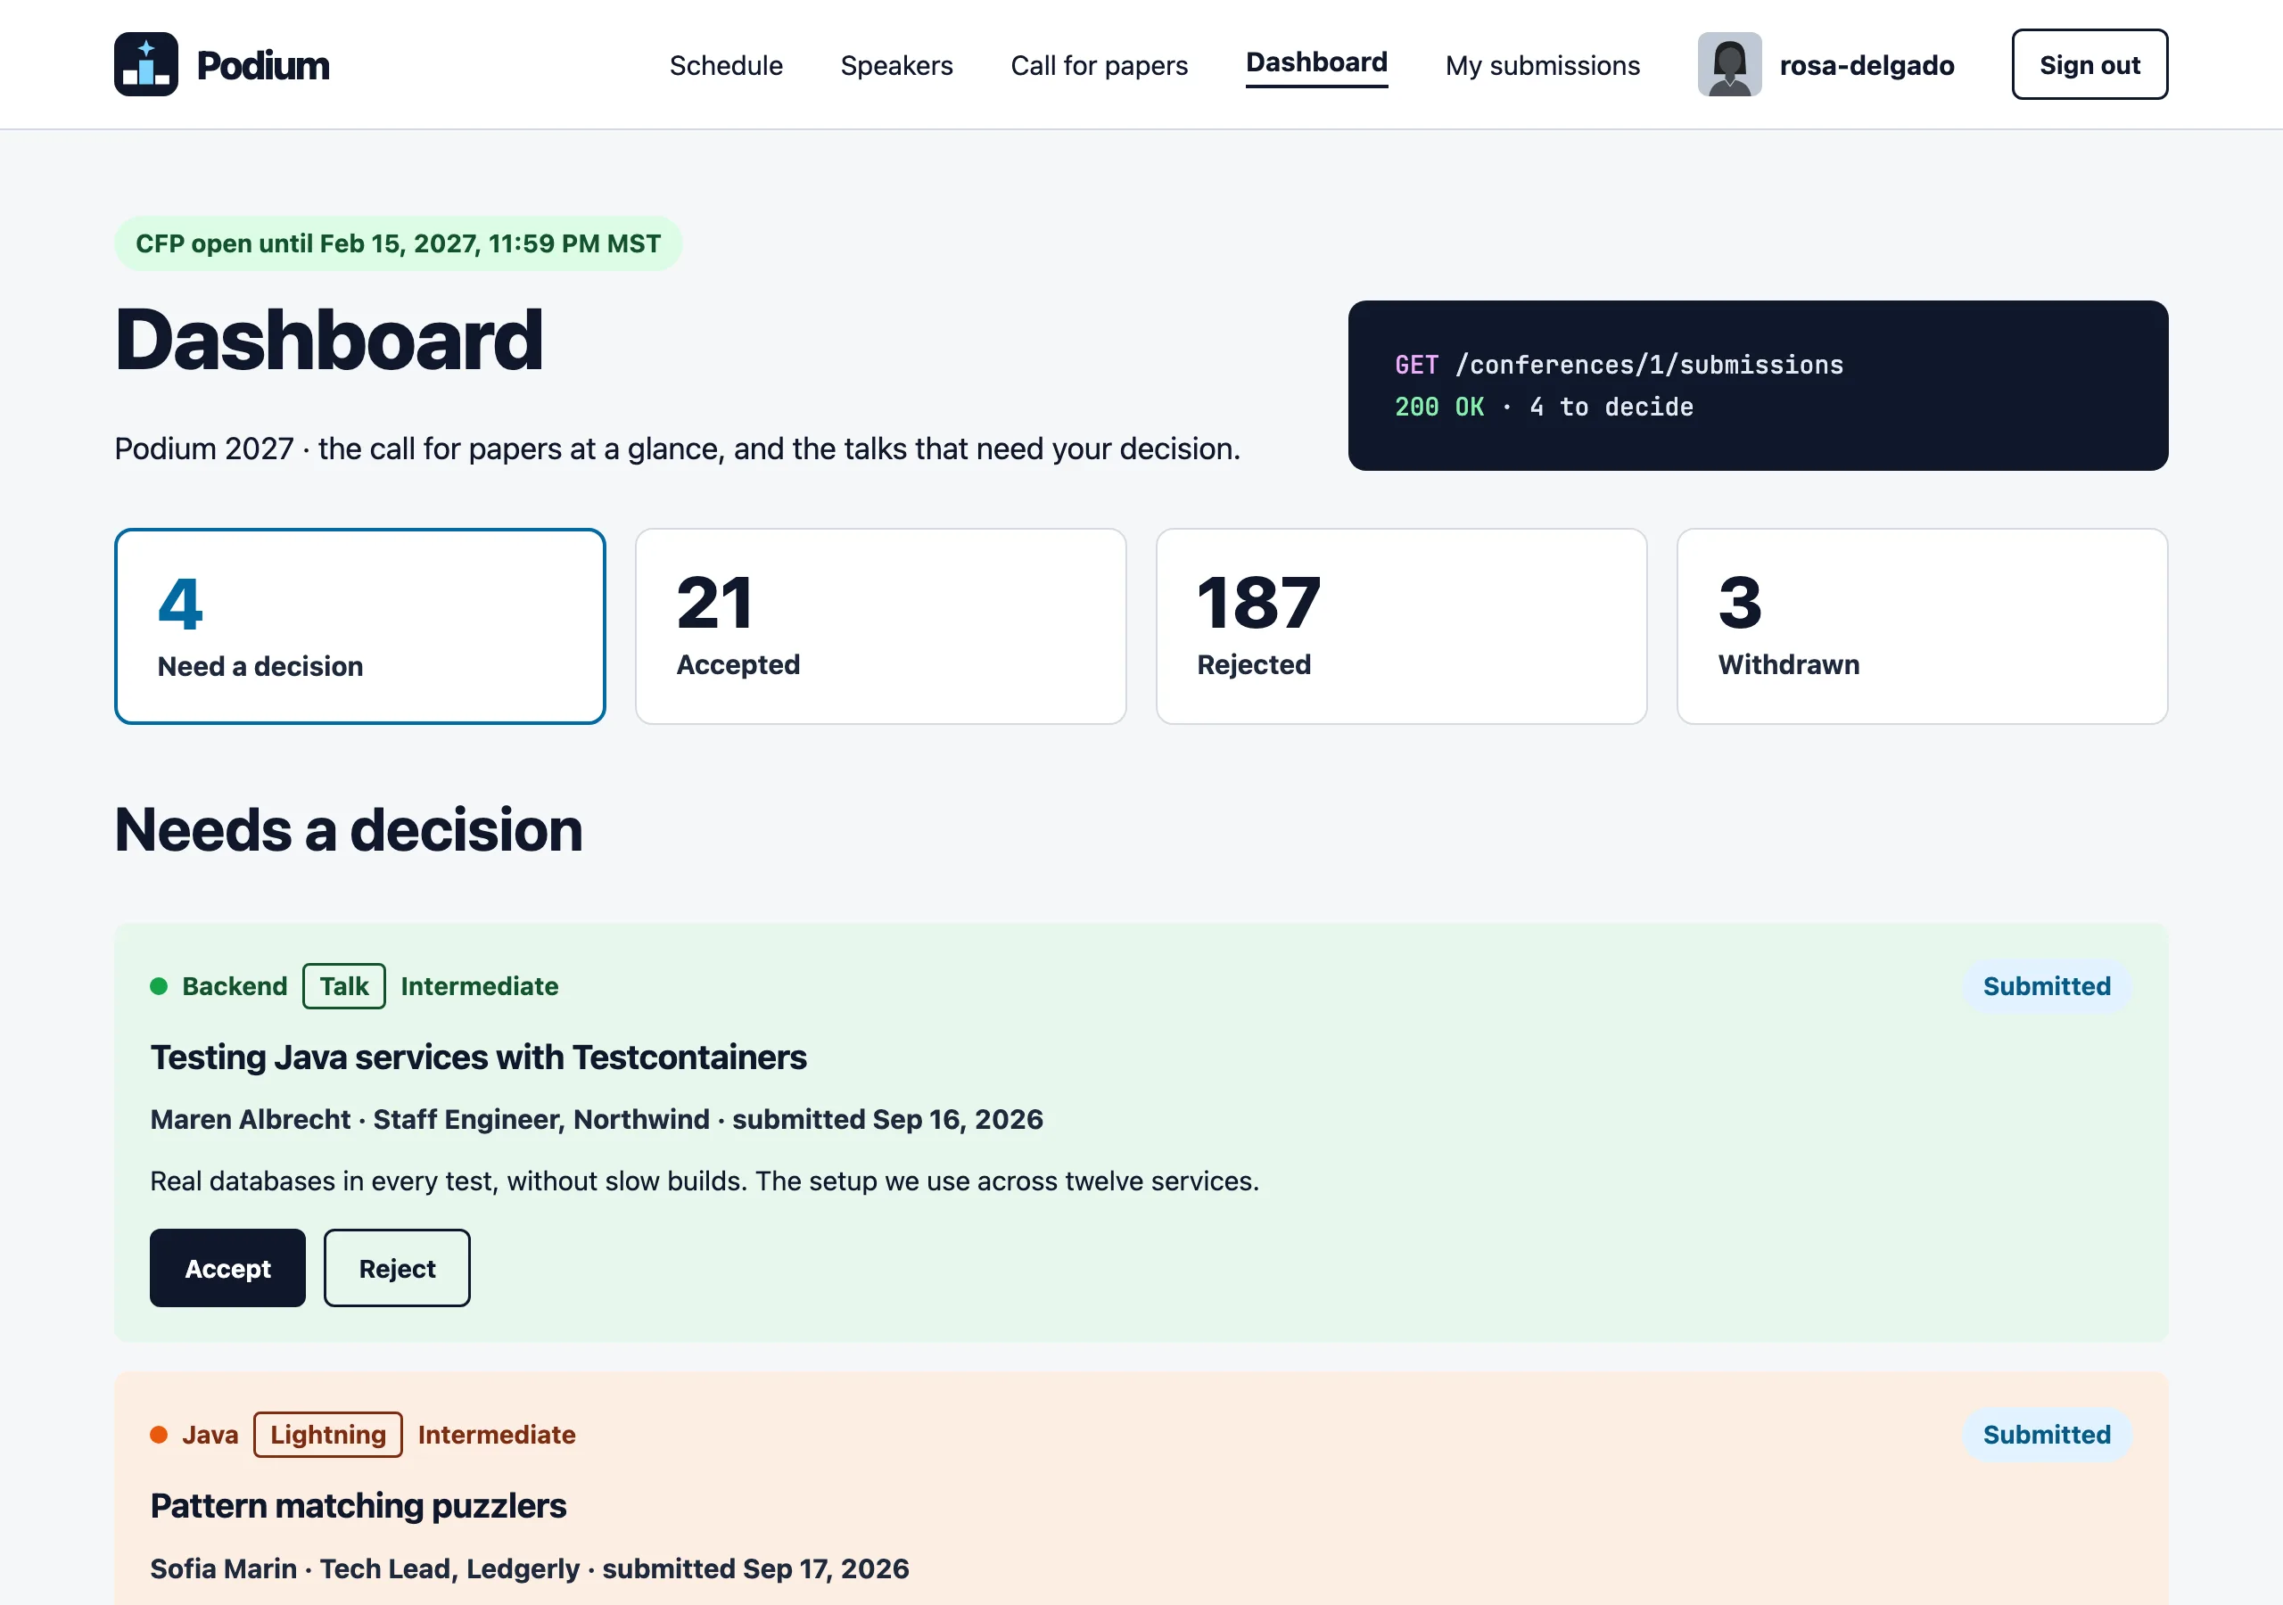This screenshot has height=1605, width=2283.
Task: Click the Maren Albrecht speaker line
Action: click(597, 1120)
